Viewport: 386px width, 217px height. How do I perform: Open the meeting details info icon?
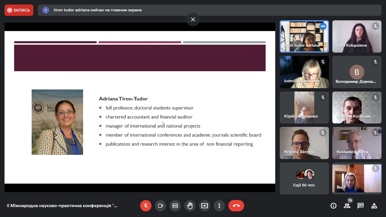333,206
